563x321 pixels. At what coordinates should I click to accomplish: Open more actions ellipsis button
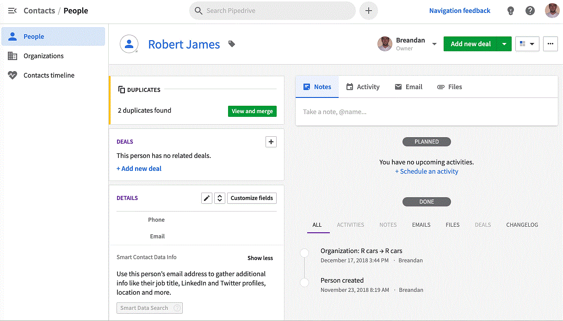550,44
